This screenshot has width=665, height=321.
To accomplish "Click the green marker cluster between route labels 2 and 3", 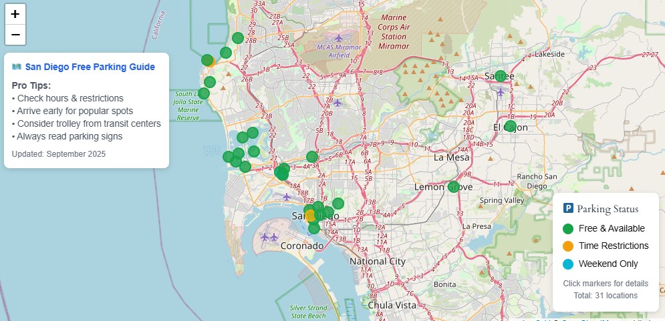I will 281,172.
